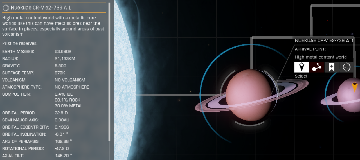The height and width of the screenshot is (160, 360).
Task: Click 'ARRIVAL POINT:' label in popup
Action: [310, 49]
